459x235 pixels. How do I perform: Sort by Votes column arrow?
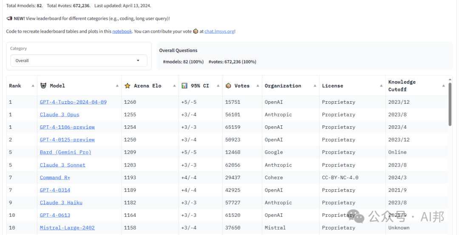pos(258,86)
